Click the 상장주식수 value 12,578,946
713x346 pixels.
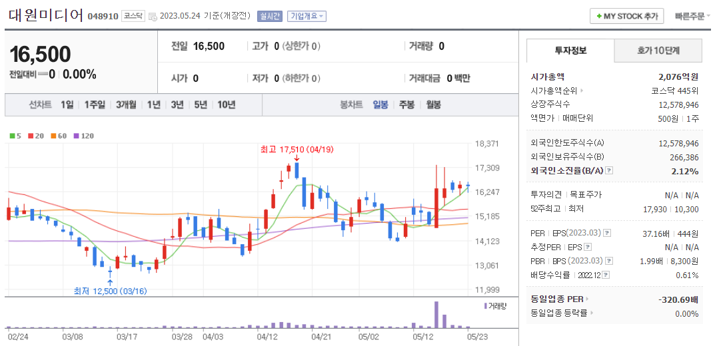click(678, 105)
